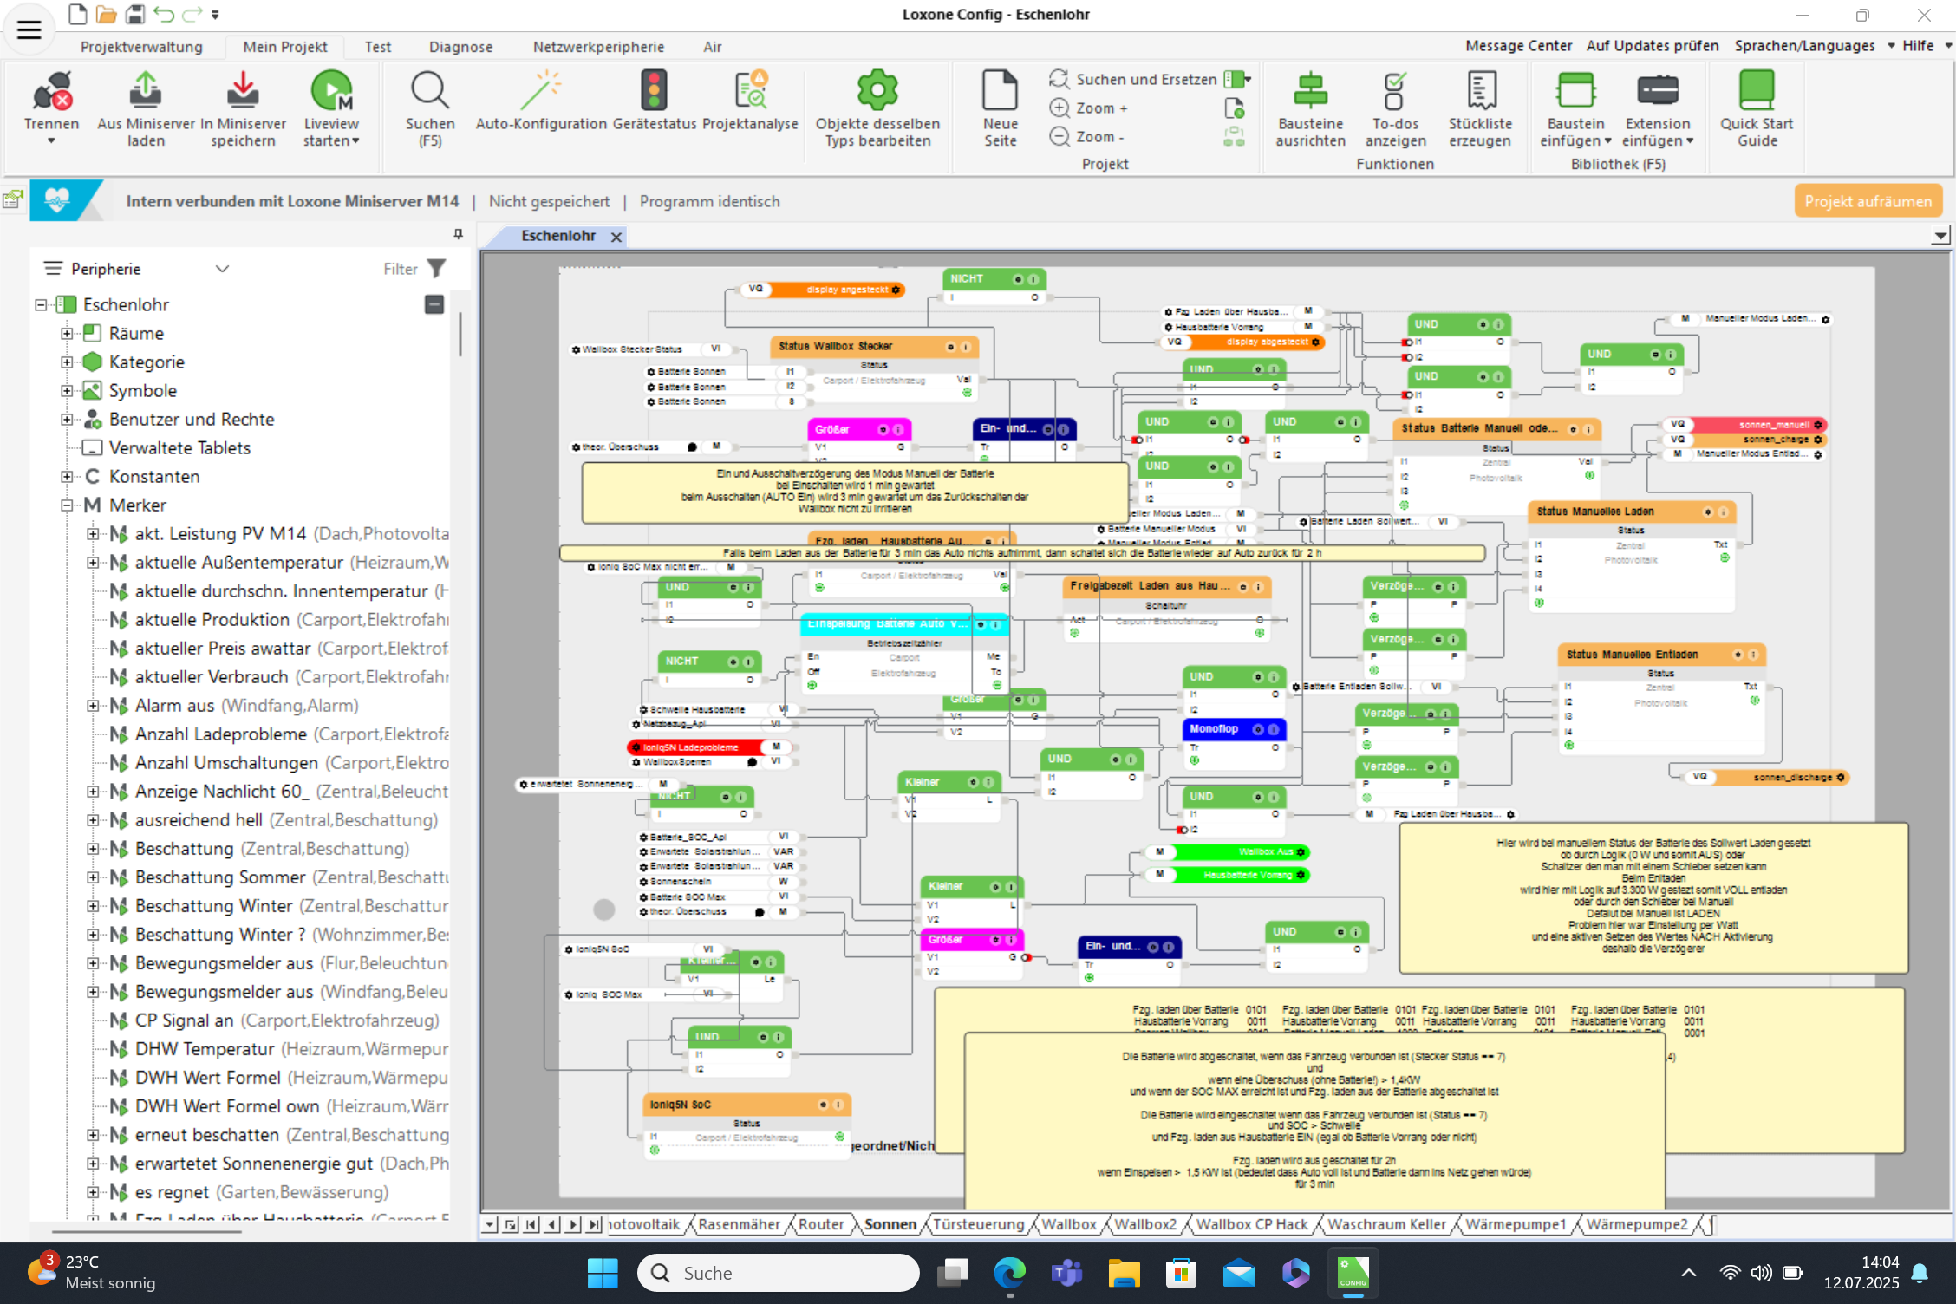Screen dimensions: 1956x1304
Task: Click Auf Updates prüfen link
Action: coord(1652,46)
